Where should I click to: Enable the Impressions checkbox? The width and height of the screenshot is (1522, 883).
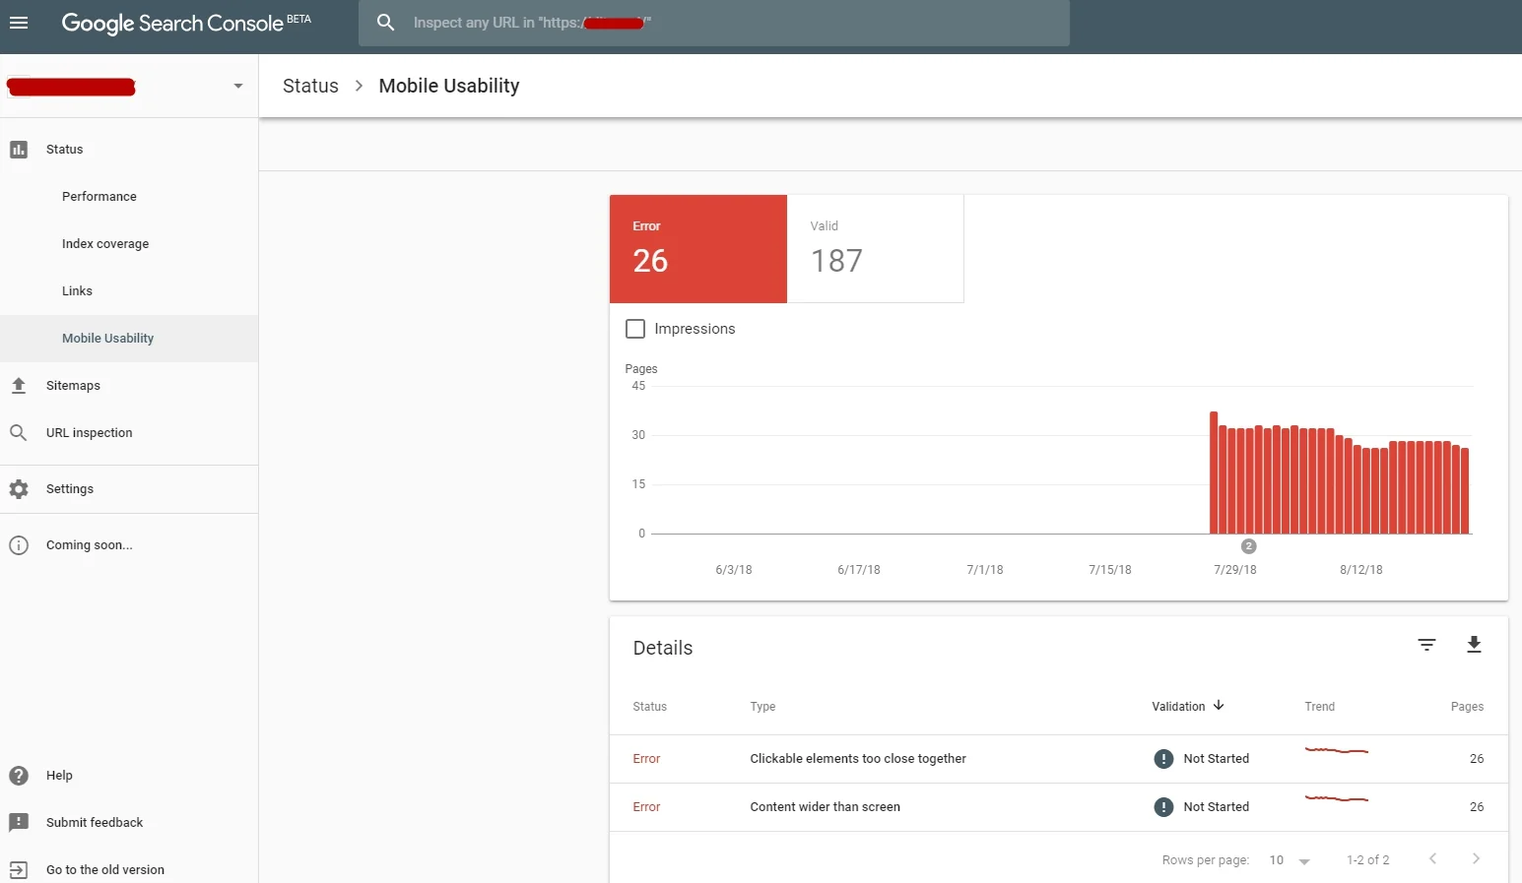[x=635, y=329]
